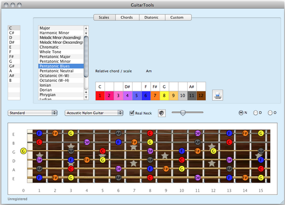The width and height of the screenshot is (285, 205).
Task: Open the Custom tab
Action: 178,18
